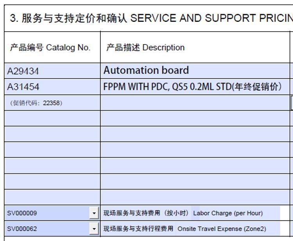Open the SV000062 catalog dropdown arrow
The width and height of the screenshot is (293, 241).
pos(94,229)
